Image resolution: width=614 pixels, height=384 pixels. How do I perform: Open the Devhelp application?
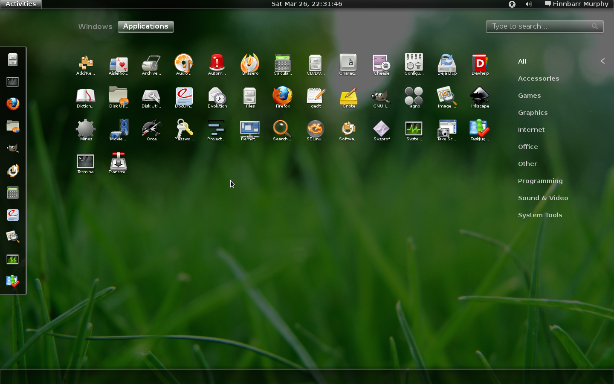pos(480,64)
